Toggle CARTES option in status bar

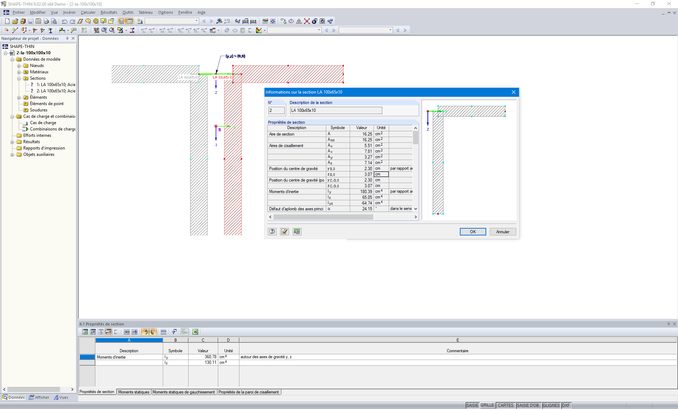tap(505, 405)
